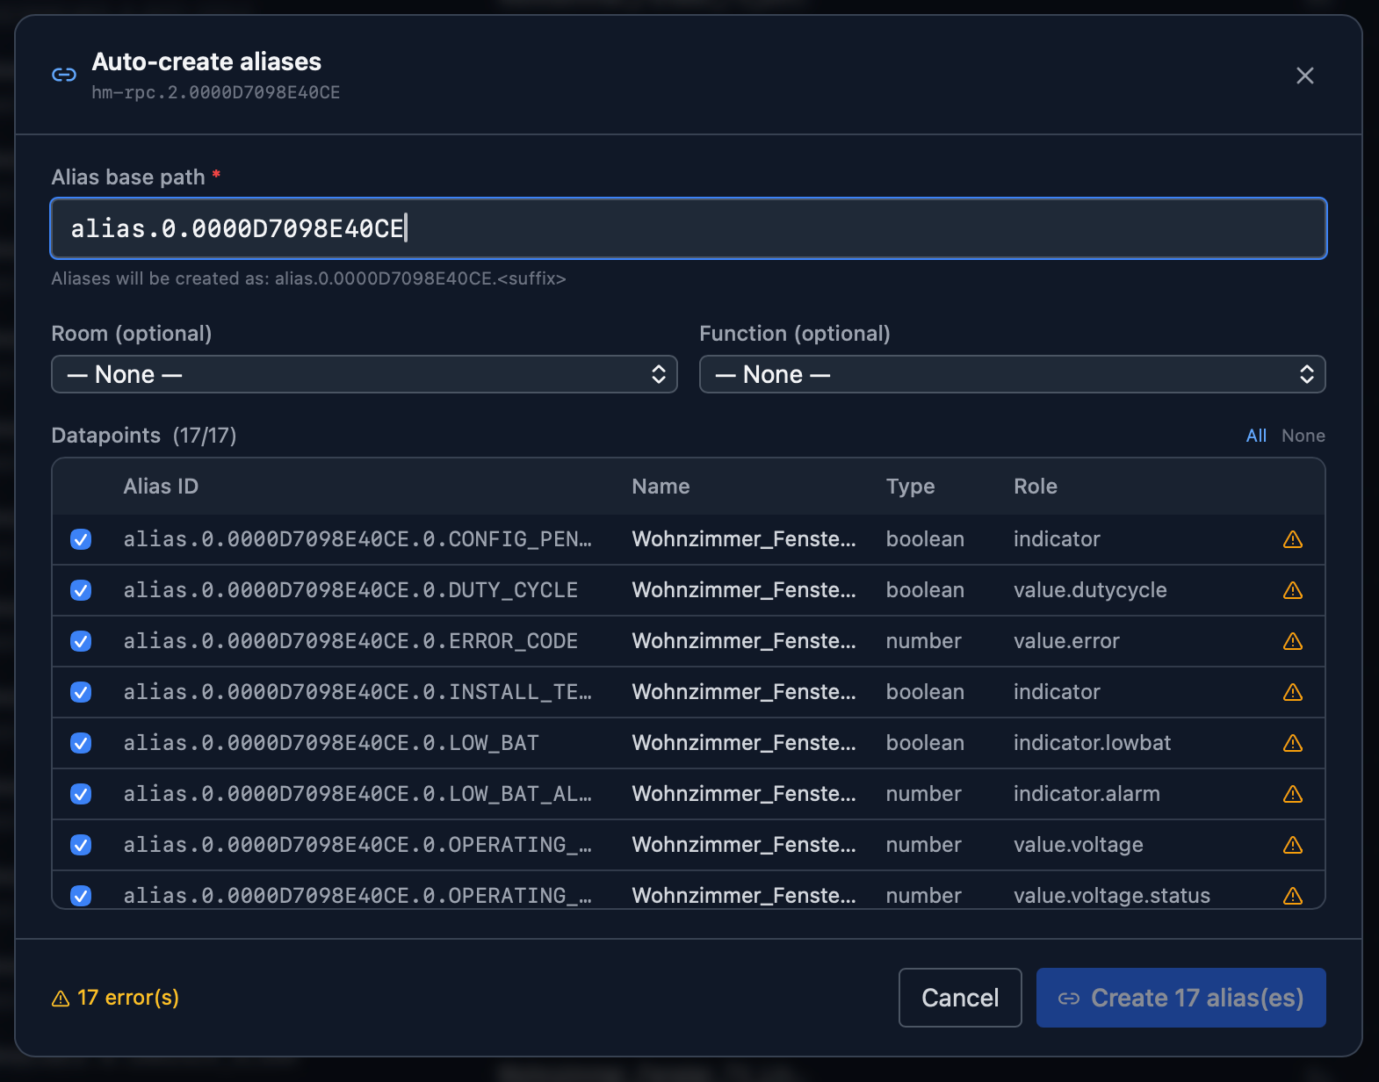Close the Auto-create aliases dialog
The width and height of the screenshot is (1379, 1082).
pyautogui.click(x=1305, y=76)
